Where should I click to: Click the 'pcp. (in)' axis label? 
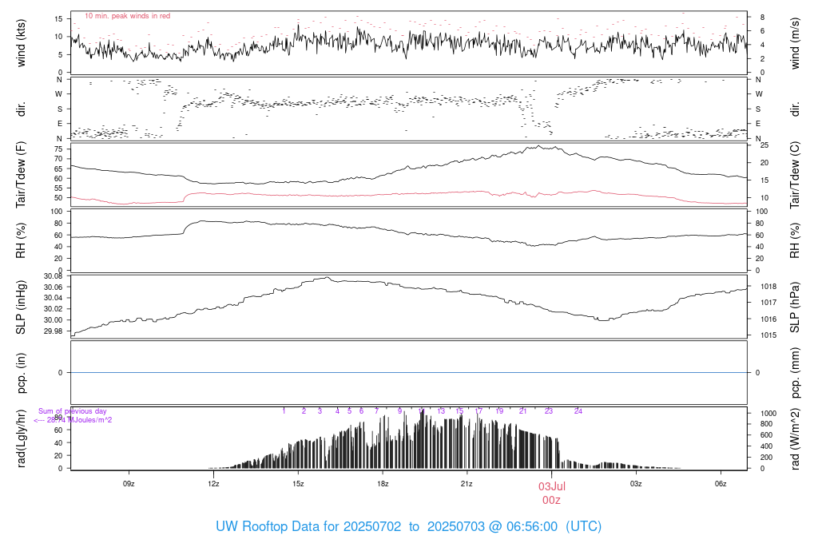pyautogui.click(x=21, y=373)
